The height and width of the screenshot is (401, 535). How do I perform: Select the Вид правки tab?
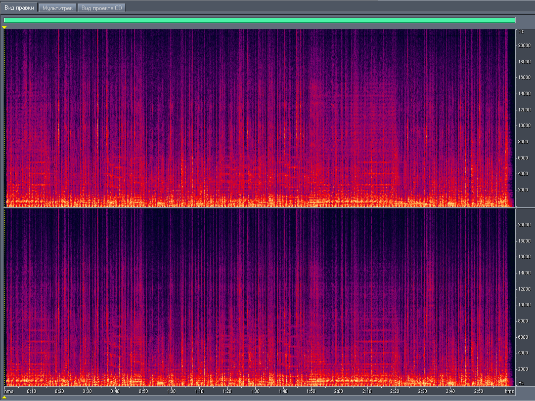coord(20,8)
